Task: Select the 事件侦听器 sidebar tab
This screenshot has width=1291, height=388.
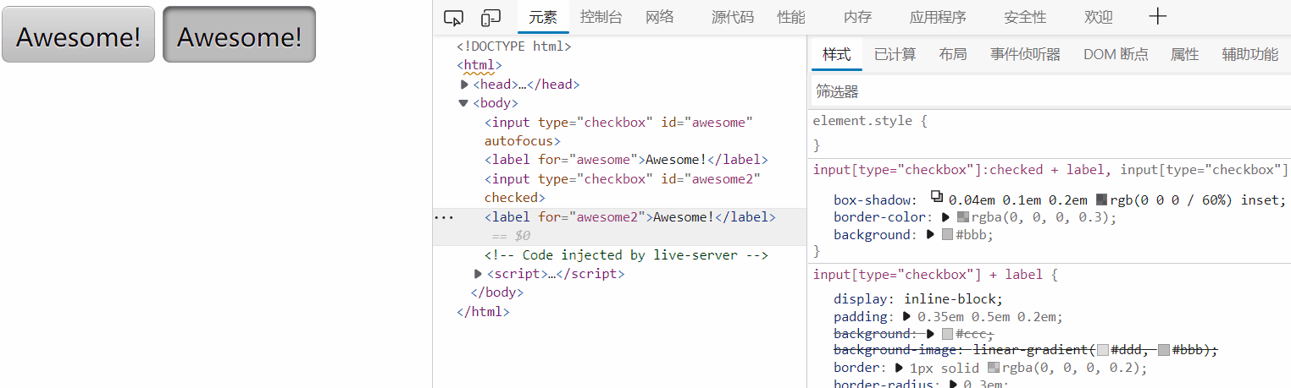Action: pyautogui.click(x=1025, y=54)
